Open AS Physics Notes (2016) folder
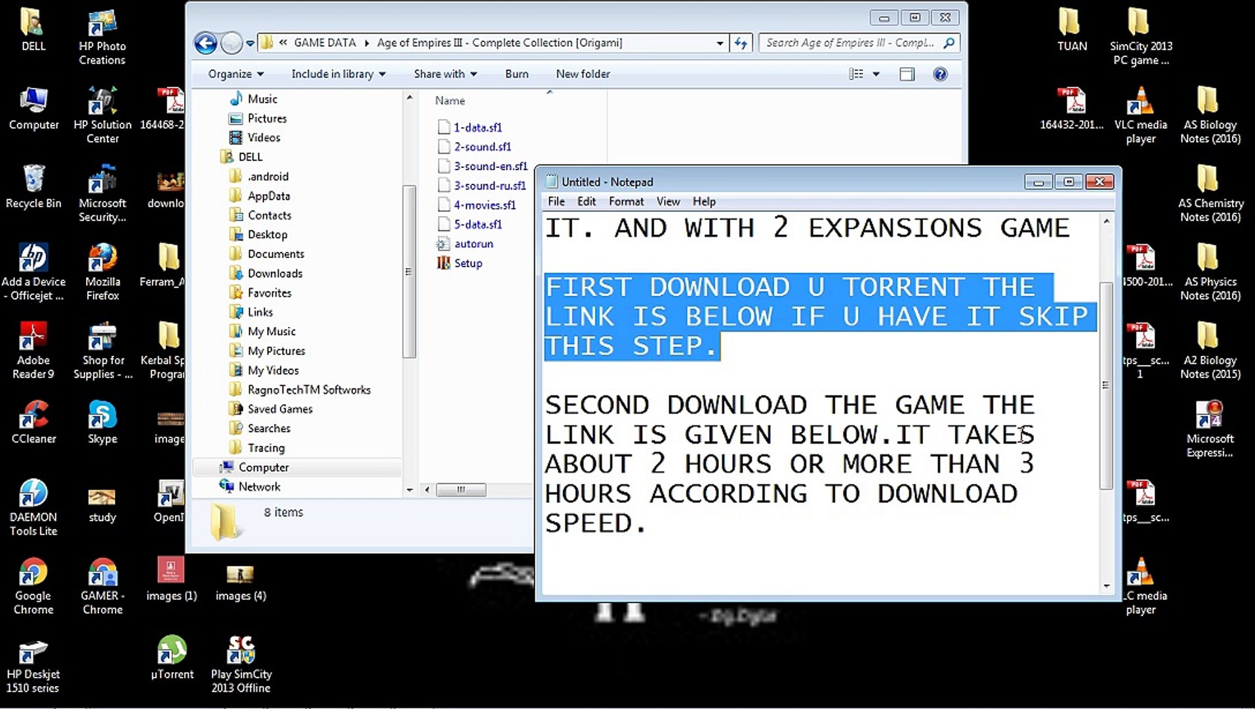1255x709 pixels. point(1210,272)
